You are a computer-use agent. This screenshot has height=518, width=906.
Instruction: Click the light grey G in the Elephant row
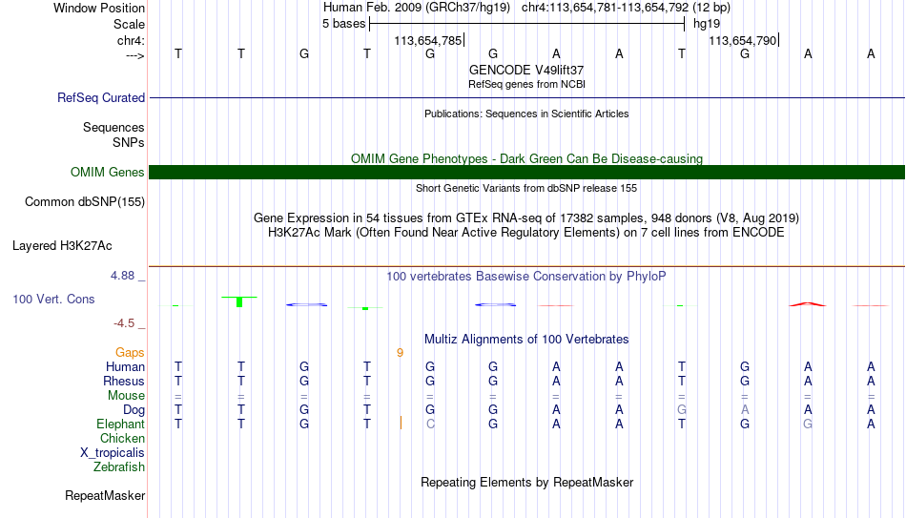[808, 424]
